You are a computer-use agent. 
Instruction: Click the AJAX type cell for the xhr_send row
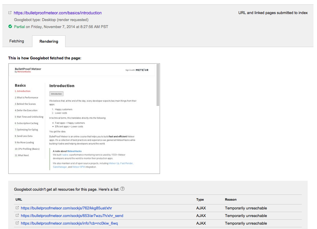[201, 216]
